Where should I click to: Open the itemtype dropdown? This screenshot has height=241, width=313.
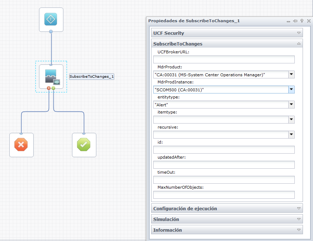tap(292, 120)
